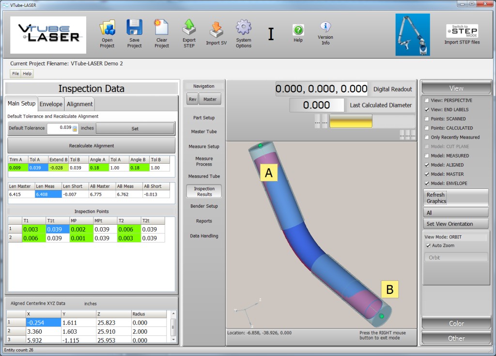The image size is (496, 356).
Task: Click the Import SV icon
Action: [x=216, y=29]
